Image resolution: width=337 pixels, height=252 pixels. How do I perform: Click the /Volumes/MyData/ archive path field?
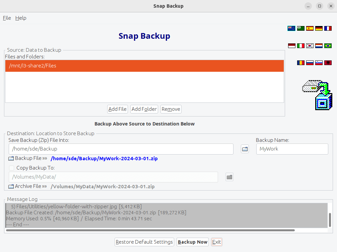tap(113, 177)
